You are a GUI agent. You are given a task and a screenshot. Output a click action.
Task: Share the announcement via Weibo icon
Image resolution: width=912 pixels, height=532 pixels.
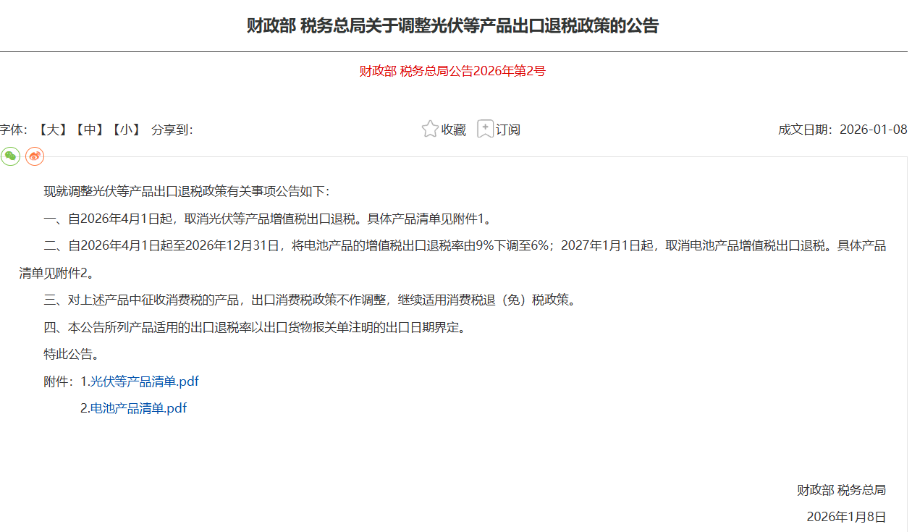[x=35, y=156]
